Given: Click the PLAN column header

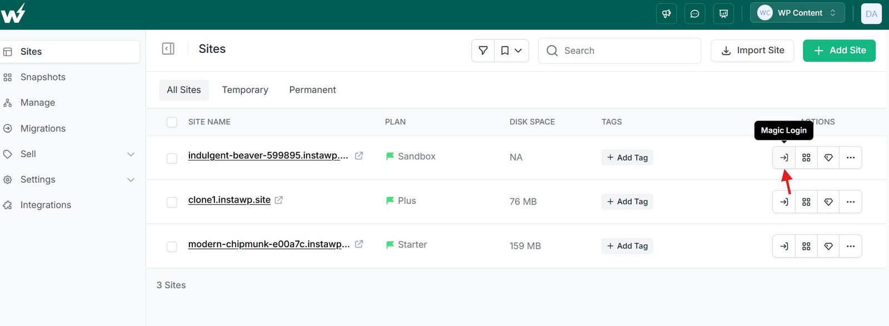Looking at the screenshot, I should 395,122.
